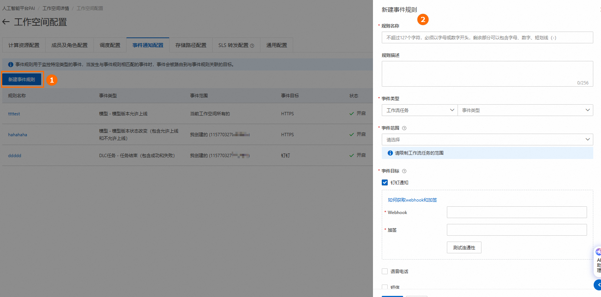
Task: Open the 存储路径配置 tab
Action: point(191,45)
